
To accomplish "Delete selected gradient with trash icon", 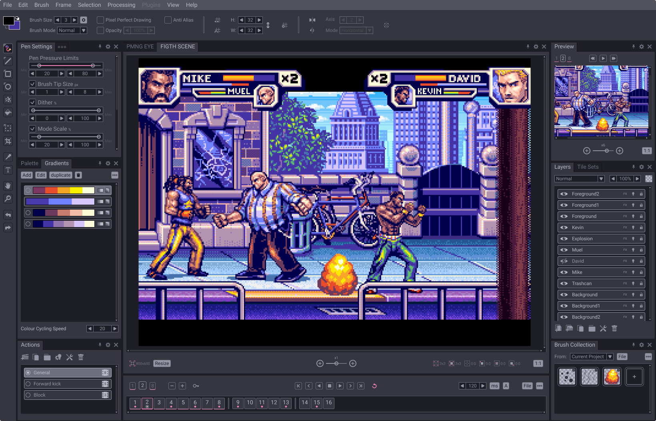I will pos(78,175).
